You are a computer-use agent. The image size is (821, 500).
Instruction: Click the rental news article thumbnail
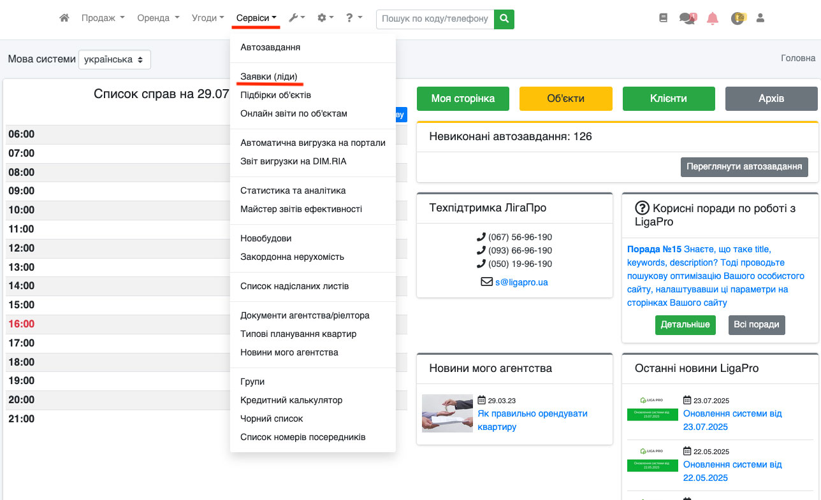[447, 413]
